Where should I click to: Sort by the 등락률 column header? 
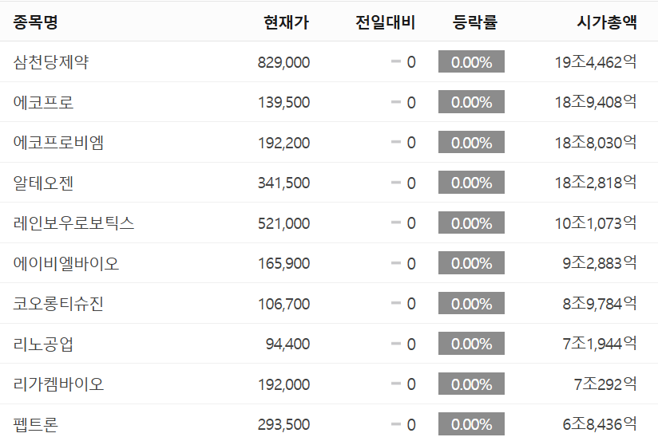point(474,22)
